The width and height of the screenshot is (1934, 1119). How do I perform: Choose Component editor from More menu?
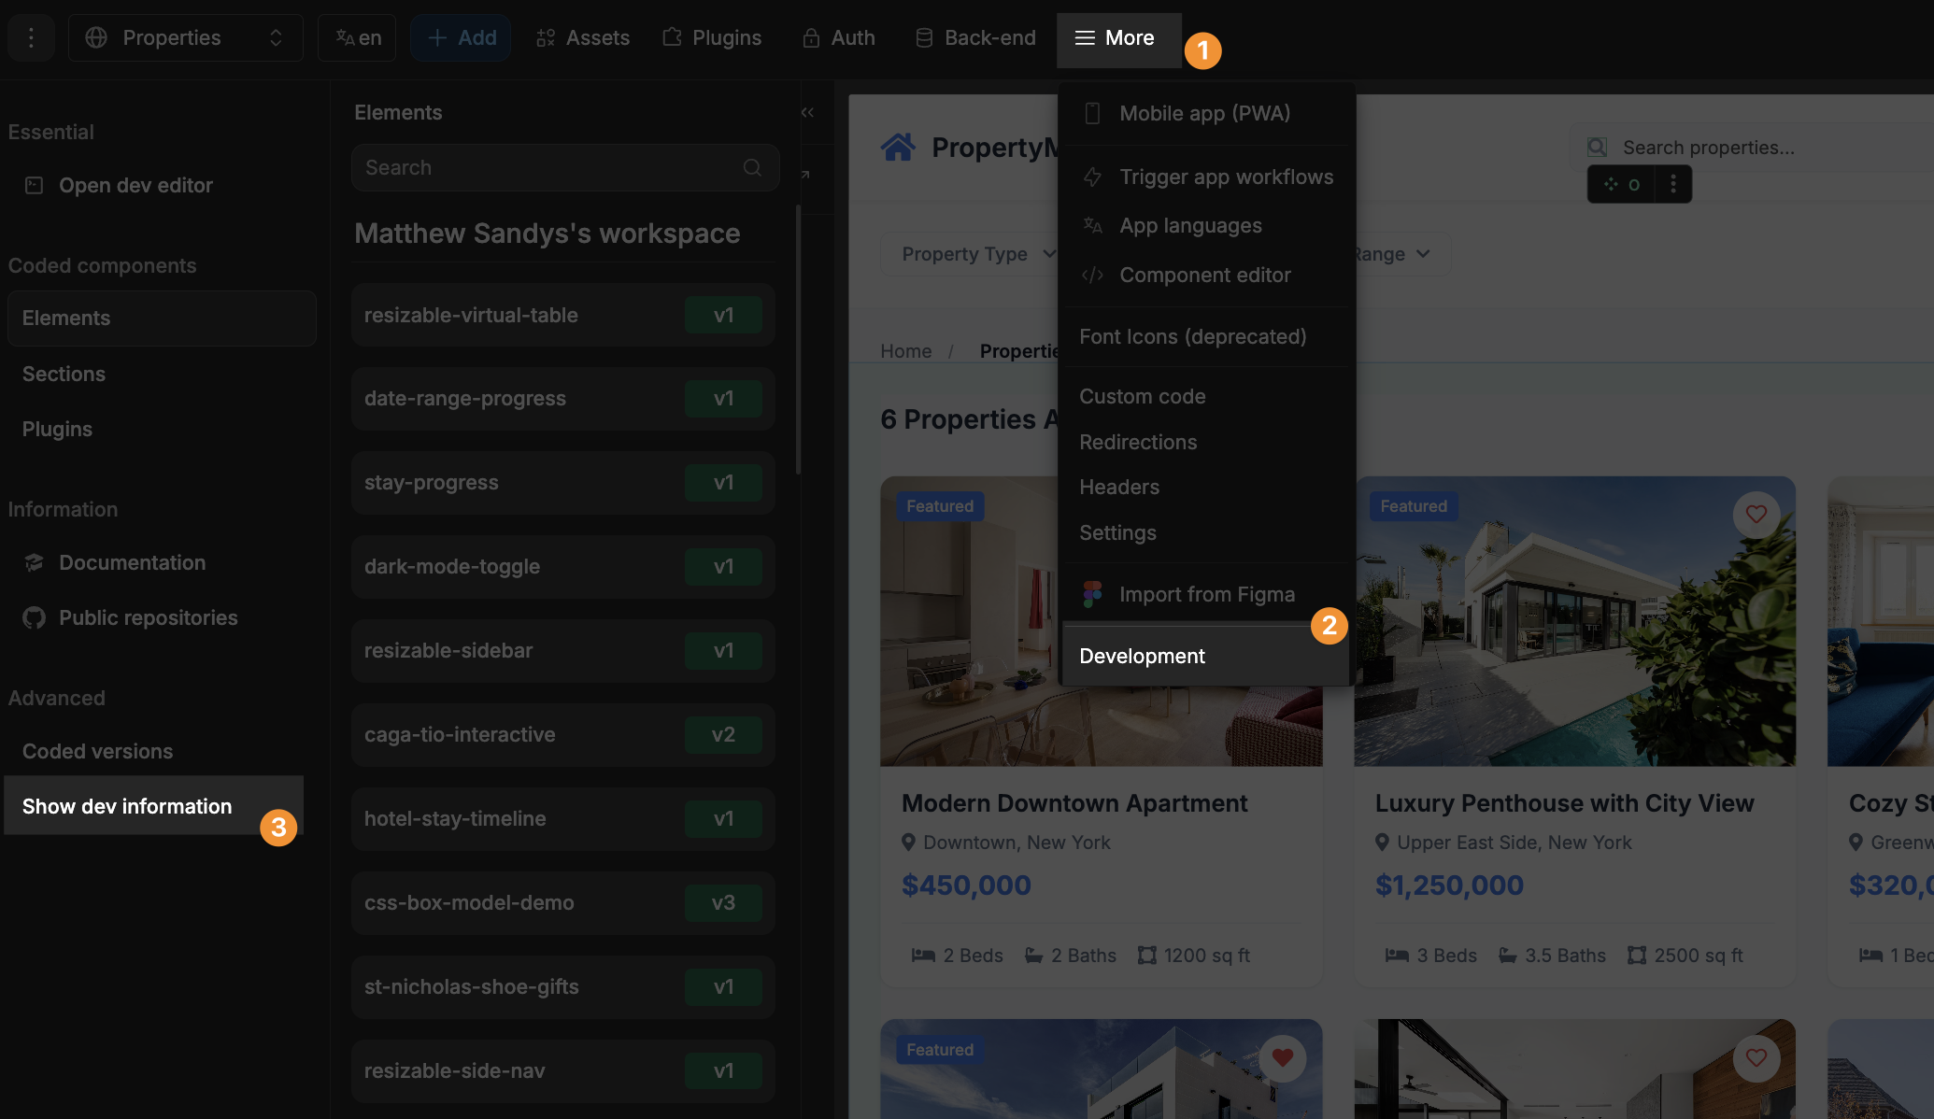pyautogui.click(x=1204, y=275)
